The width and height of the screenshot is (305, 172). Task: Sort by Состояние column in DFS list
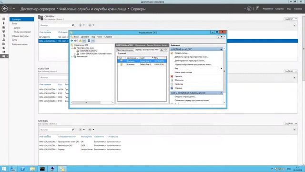[132, 58]
